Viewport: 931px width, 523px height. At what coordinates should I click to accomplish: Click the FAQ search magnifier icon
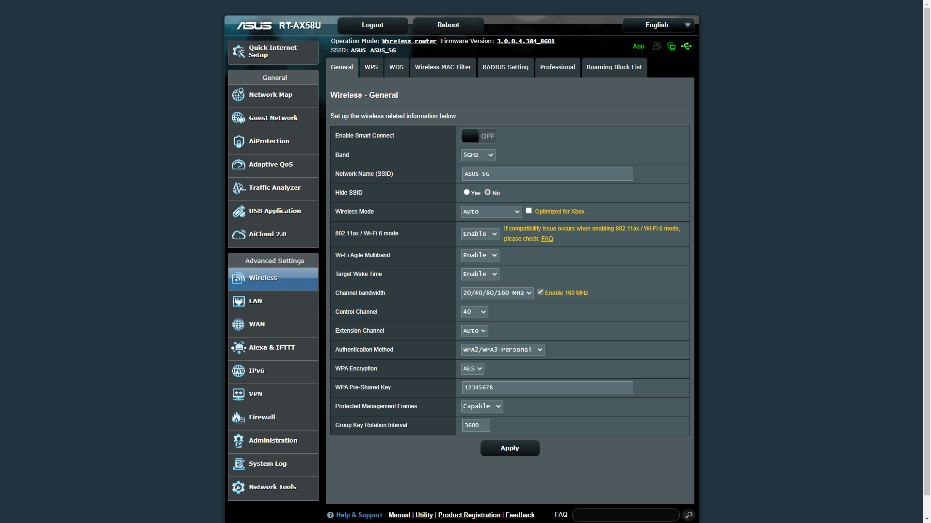689,515
